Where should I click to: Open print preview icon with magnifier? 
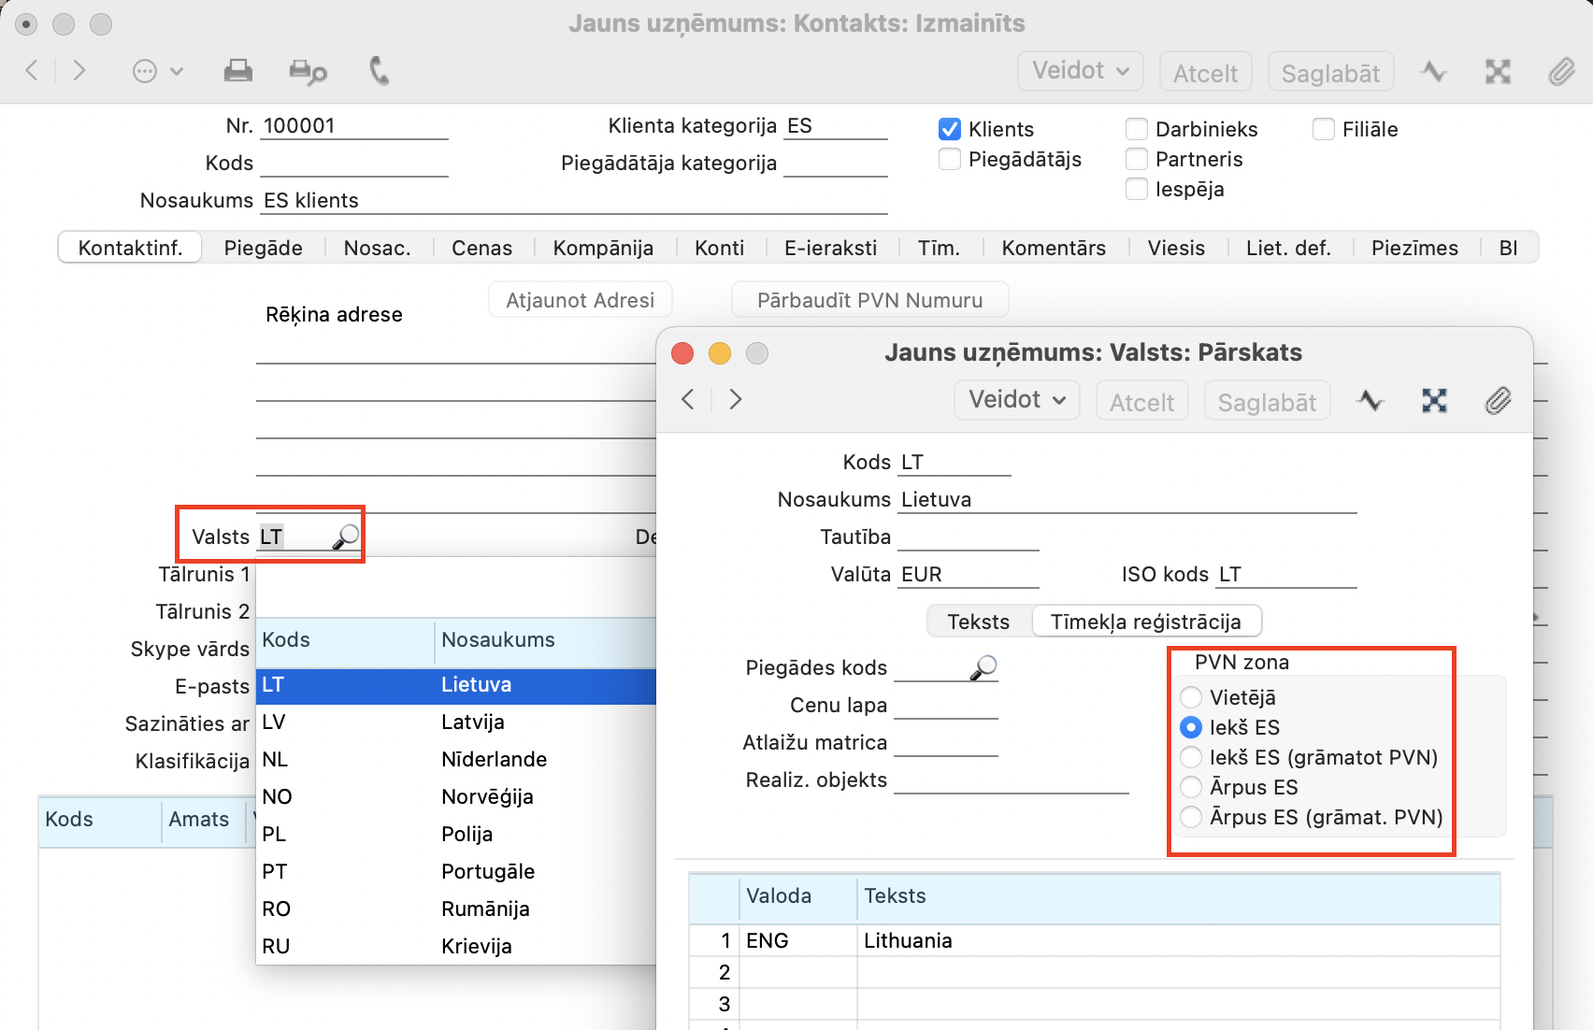click(x=308, y=71)
